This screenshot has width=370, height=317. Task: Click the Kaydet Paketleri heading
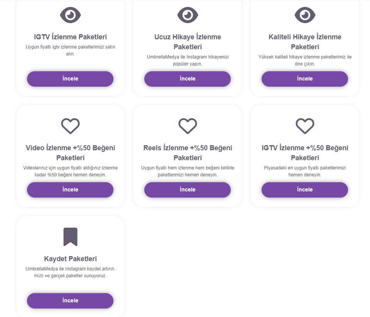(x=70, y=259)
